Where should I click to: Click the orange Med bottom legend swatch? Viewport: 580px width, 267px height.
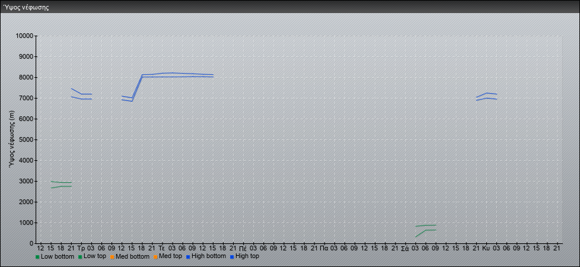tap(112, 257)
